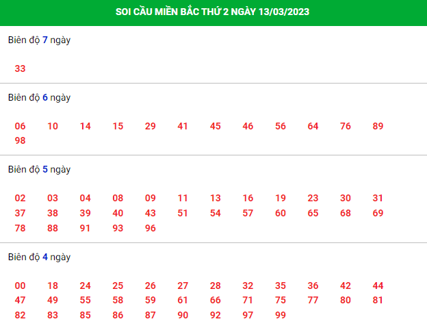Screen dimensions: 427x328
Task: Select the 'Biên độ 6 ngày' heading
Action: (39, 97)
